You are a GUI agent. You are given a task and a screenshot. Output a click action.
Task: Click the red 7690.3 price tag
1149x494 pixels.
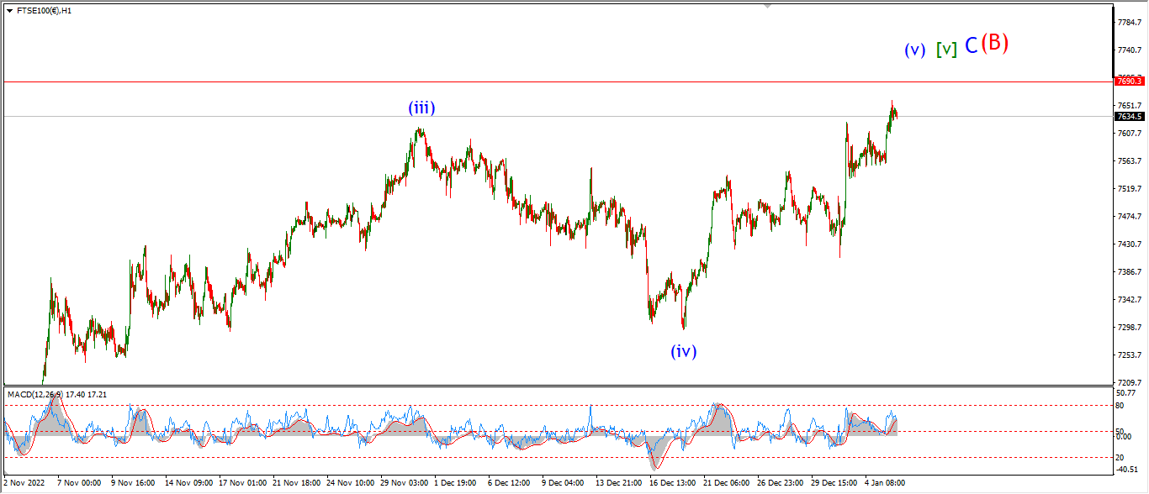[x=1130, y=81]
